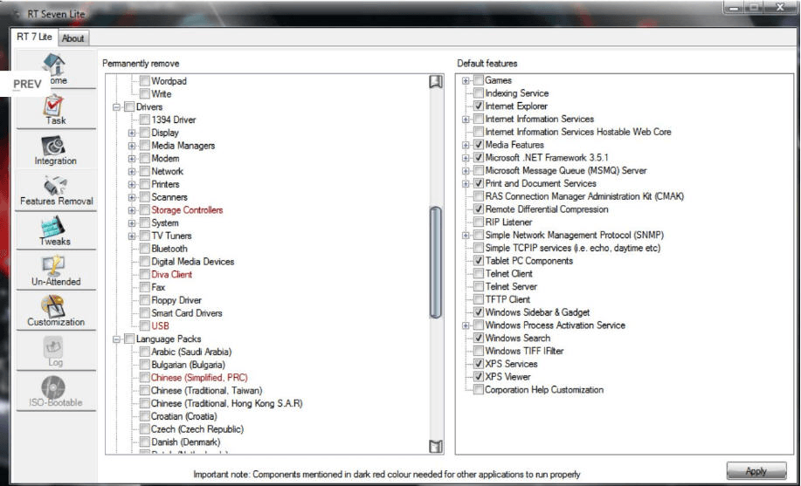Disable the Windows Search checkbox
Viewport: 801px width, 486px height.
tap(479, 338)
